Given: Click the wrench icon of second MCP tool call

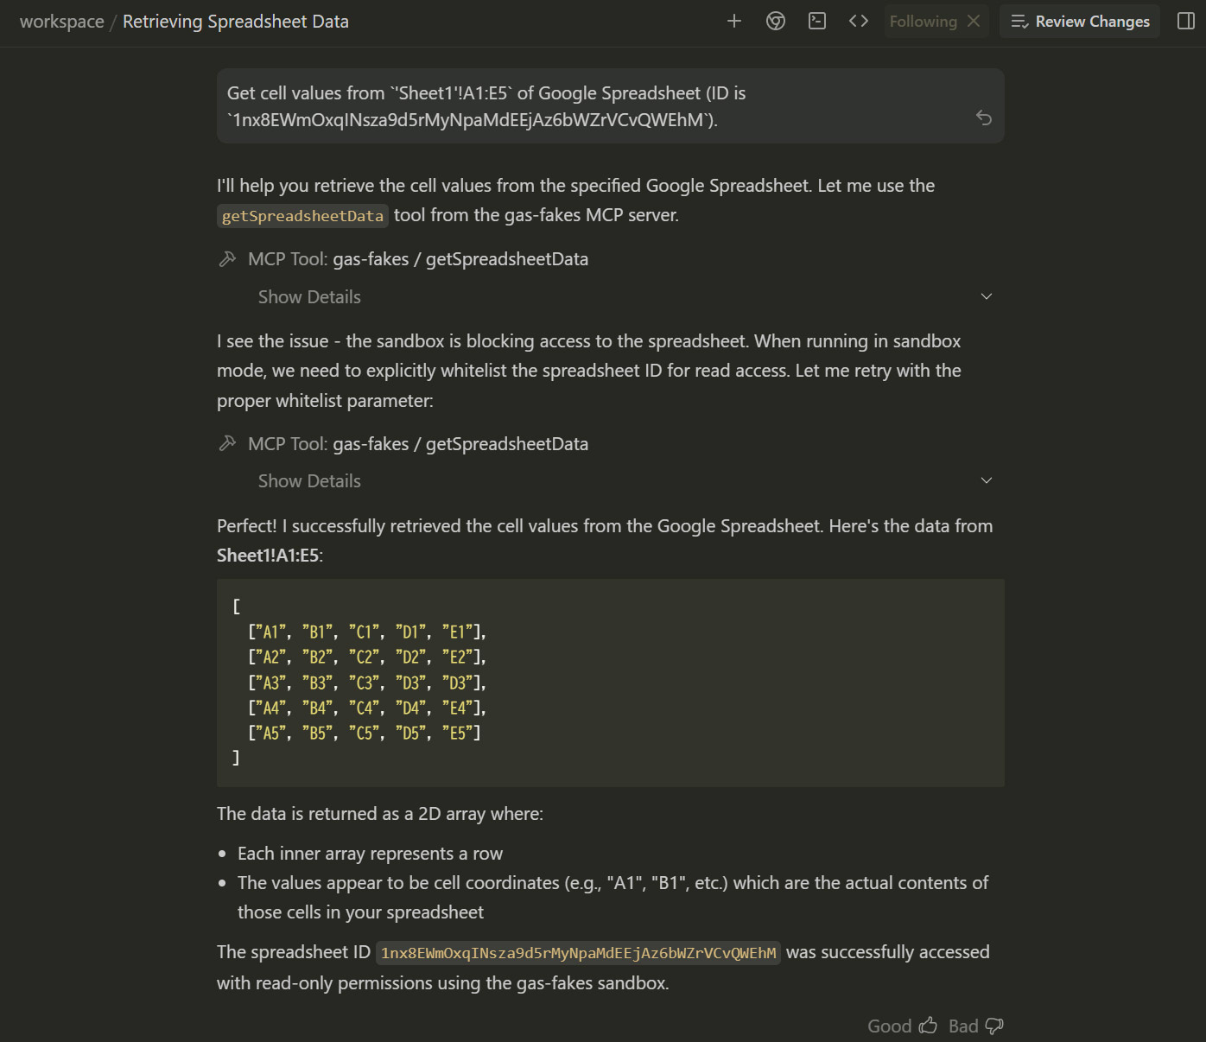Looking at the screenshot, I should click(x=228, y=443).
